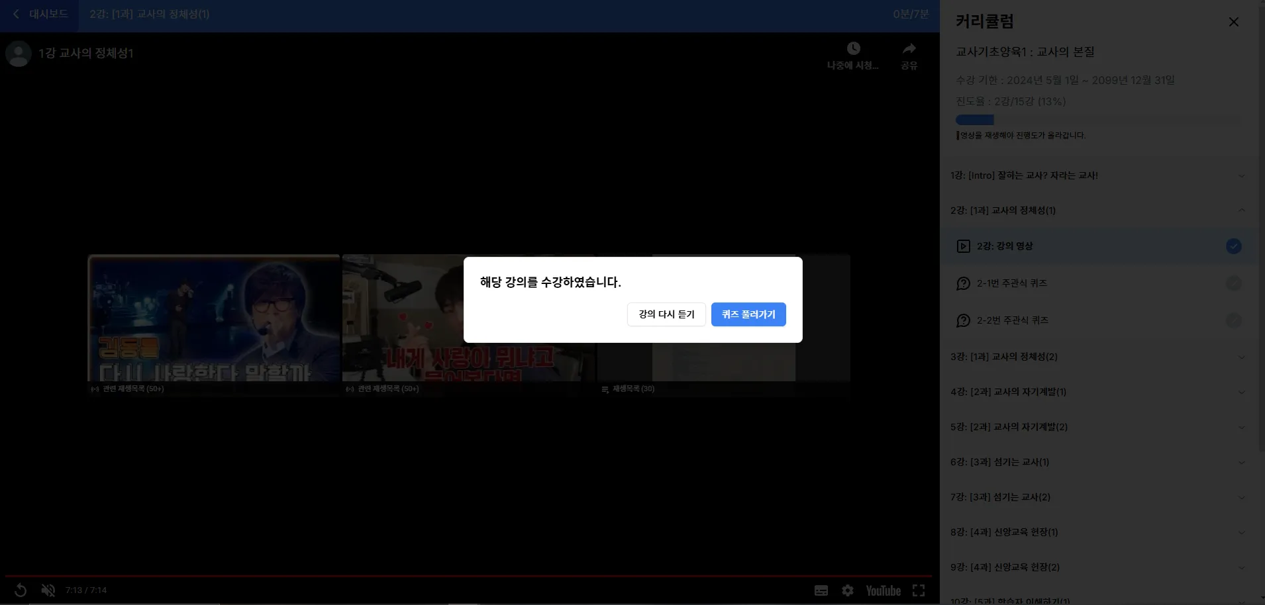Unmute the video with speaker icon
Image resolution: width=1265 pixels, height=605 pixels.
pos(48,590)
